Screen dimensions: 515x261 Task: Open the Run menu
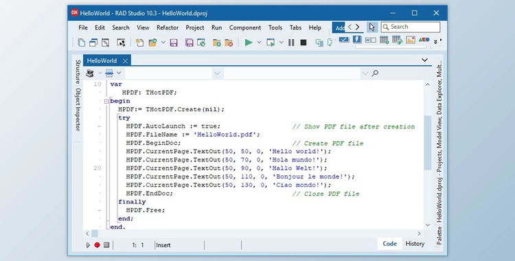click(x=216, y=27)
